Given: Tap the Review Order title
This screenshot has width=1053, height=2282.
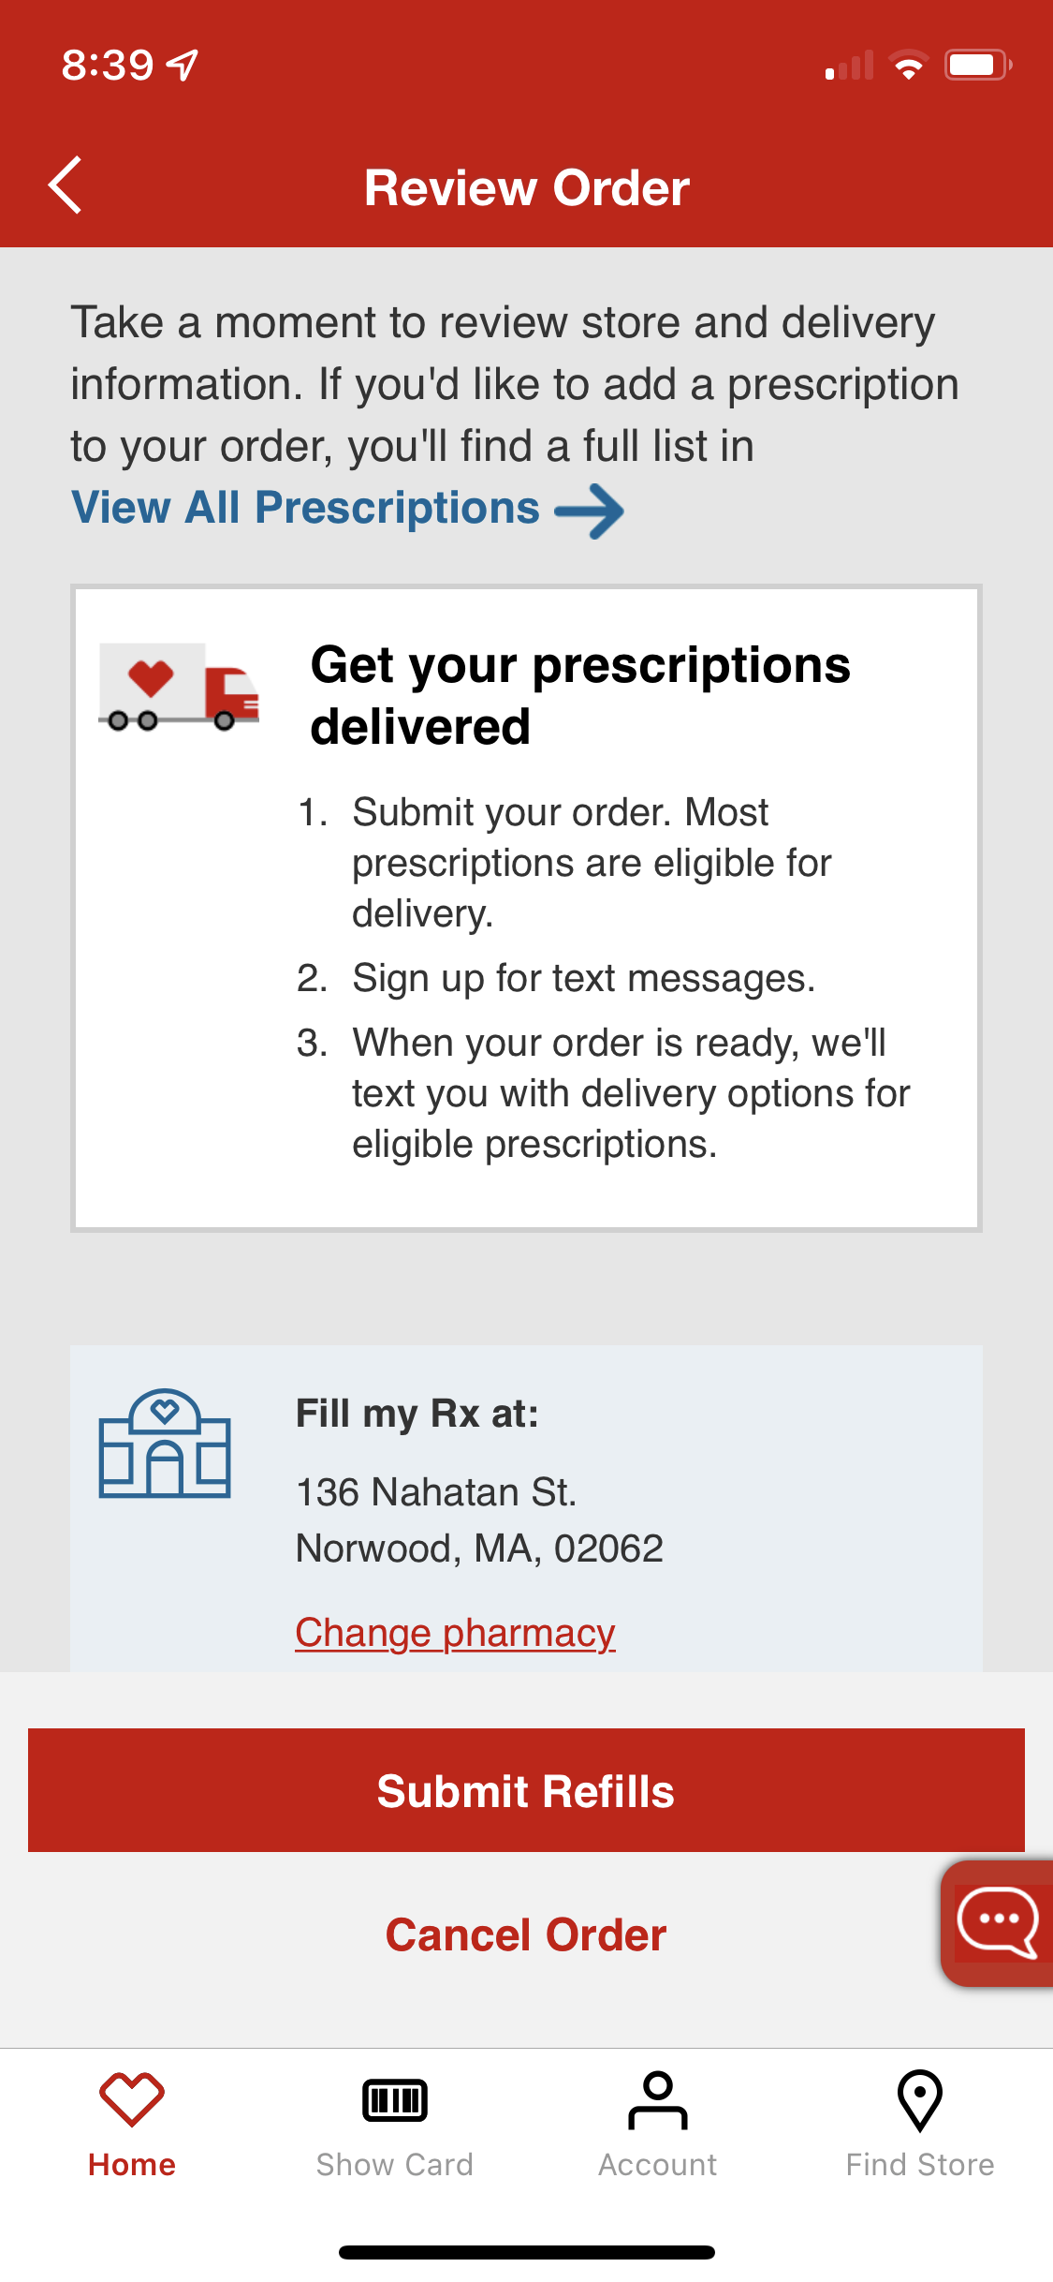Looking at the screenshot, I should (x=526, y=188).
